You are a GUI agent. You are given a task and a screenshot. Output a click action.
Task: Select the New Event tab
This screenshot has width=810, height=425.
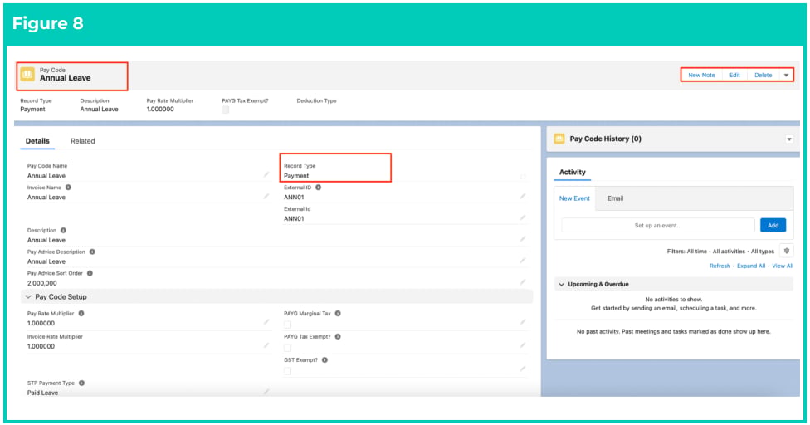[574, 198]
